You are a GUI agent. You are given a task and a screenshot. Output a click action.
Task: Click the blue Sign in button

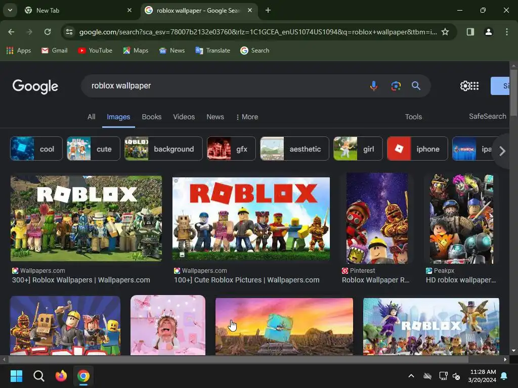click(x=500, y=86)
